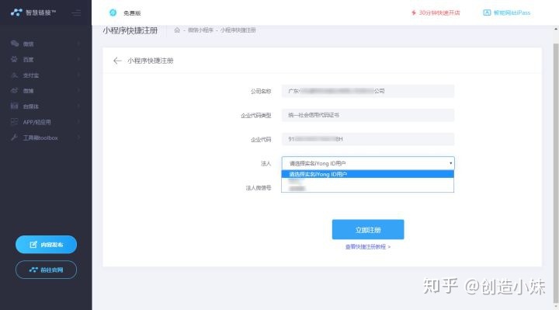Open the 智能网站iPass link
The image size is (559, 310).
(x=512, y=13)
